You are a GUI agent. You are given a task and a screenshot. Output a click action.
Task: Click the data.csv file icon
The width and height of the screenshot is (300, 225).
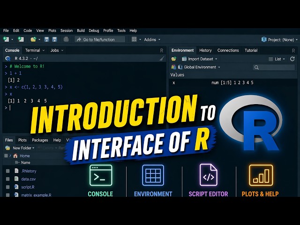click(x=16, y=179)
